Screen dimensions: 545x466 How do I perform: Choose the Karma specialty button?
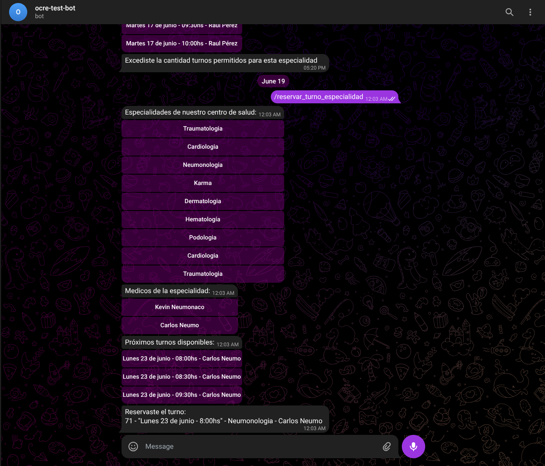202,183
